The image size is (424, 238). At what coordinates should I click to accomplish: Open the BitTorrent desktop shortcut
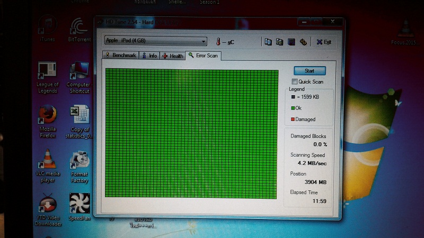(x=79, y=29)
